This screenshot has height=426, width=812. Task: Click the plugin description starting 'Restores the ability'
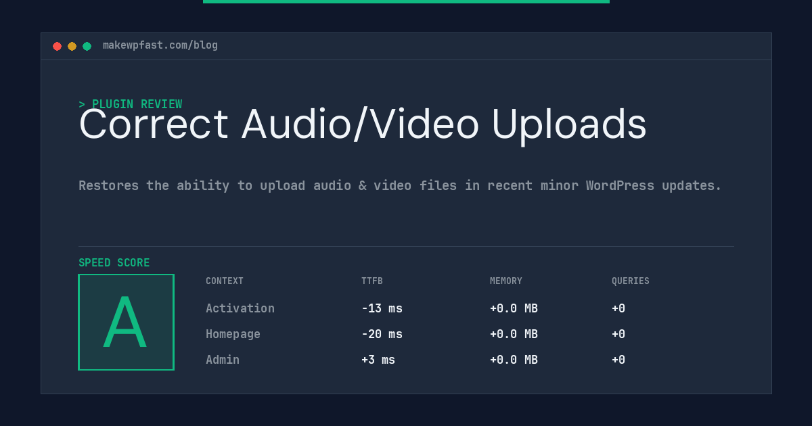pyautogui.click(x=400, y=185)
